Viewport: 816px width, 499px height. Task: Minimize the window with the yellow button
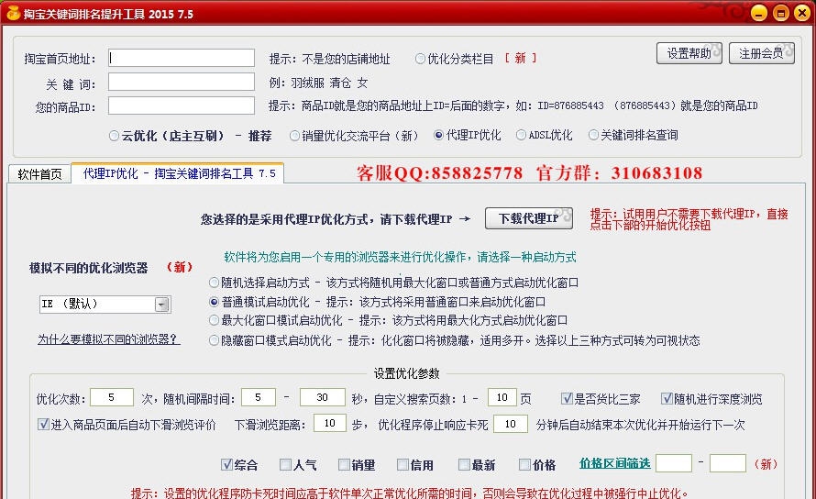coord(759,13)
